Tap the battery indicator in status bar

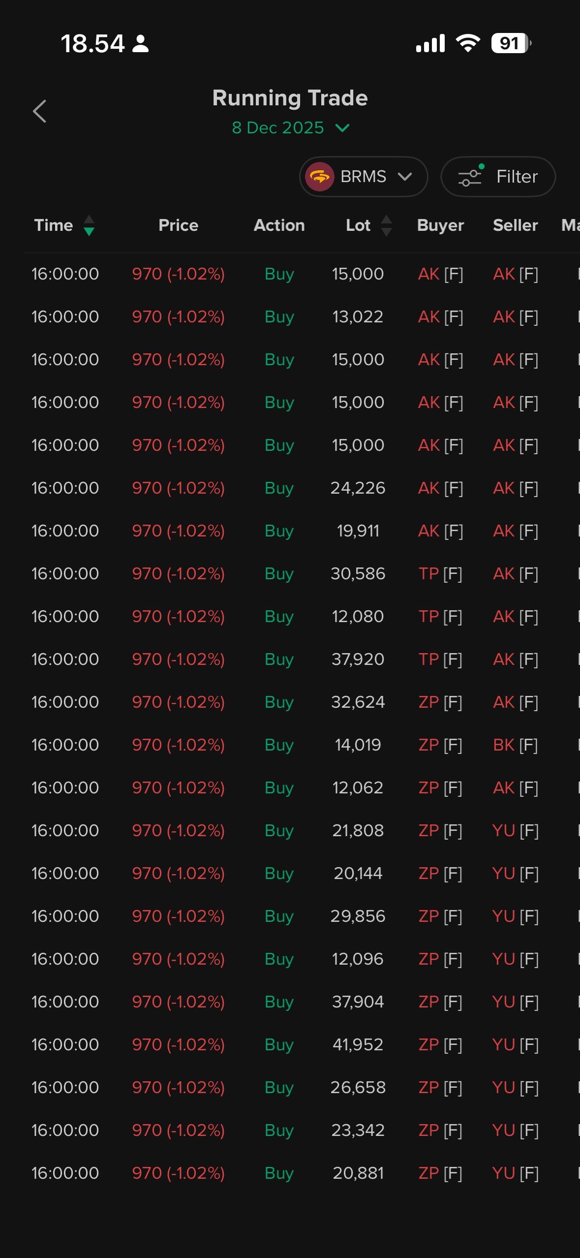(511, 43)
